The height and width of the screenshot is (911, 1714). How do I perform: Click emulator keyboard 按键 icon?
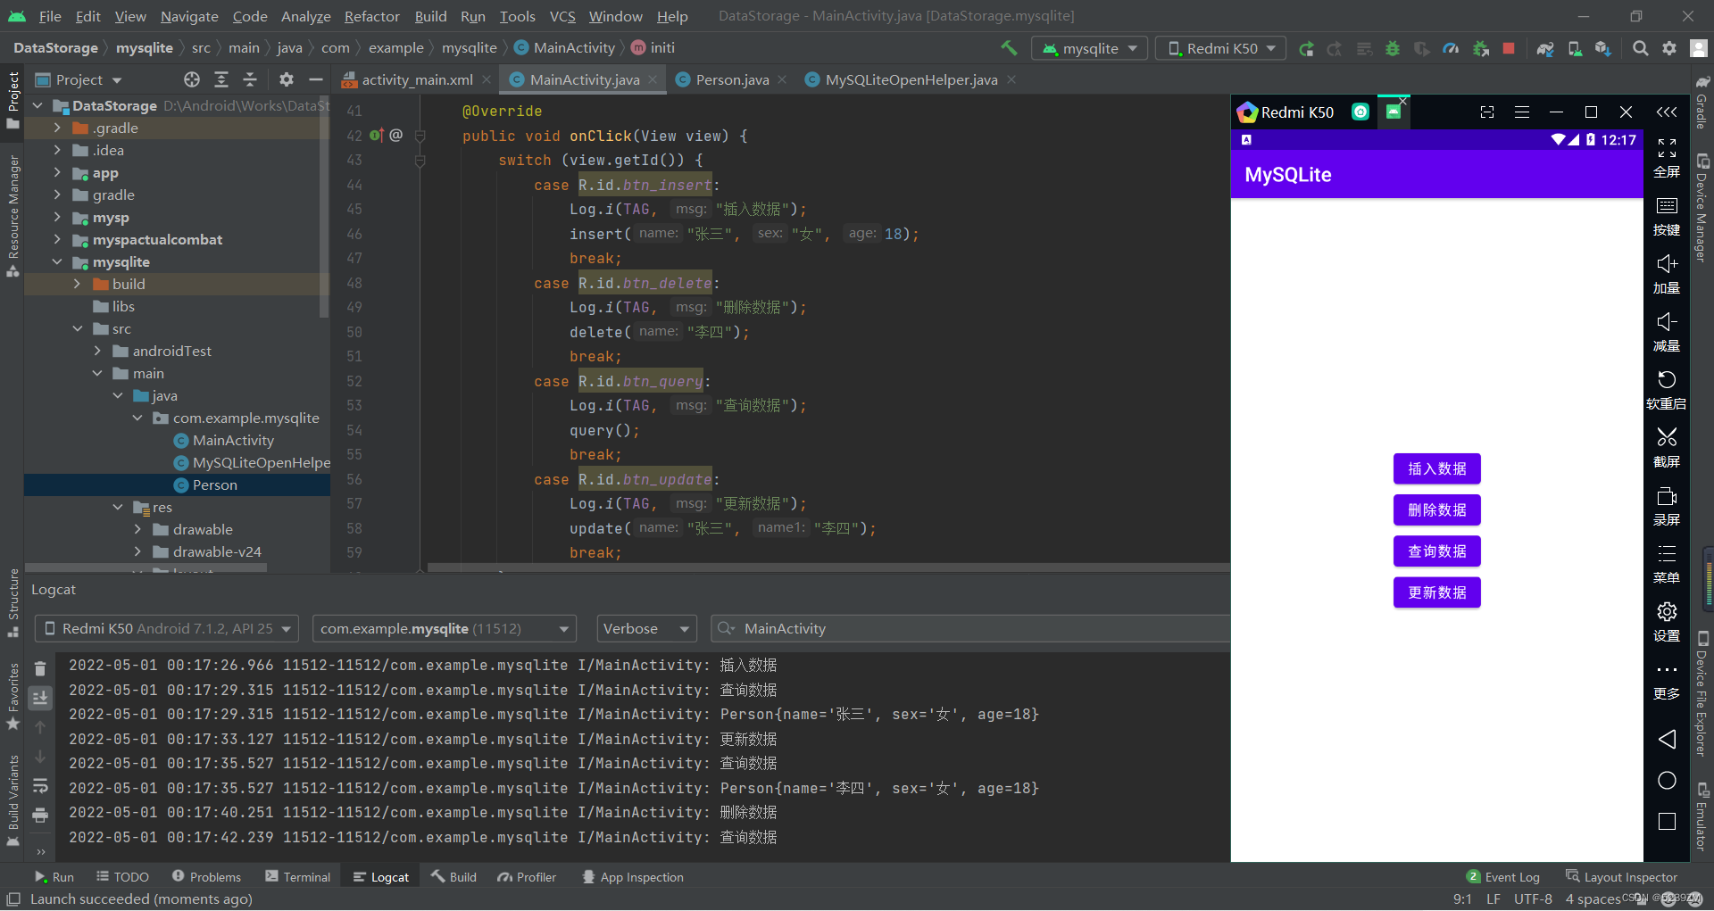pos(1667,217)
